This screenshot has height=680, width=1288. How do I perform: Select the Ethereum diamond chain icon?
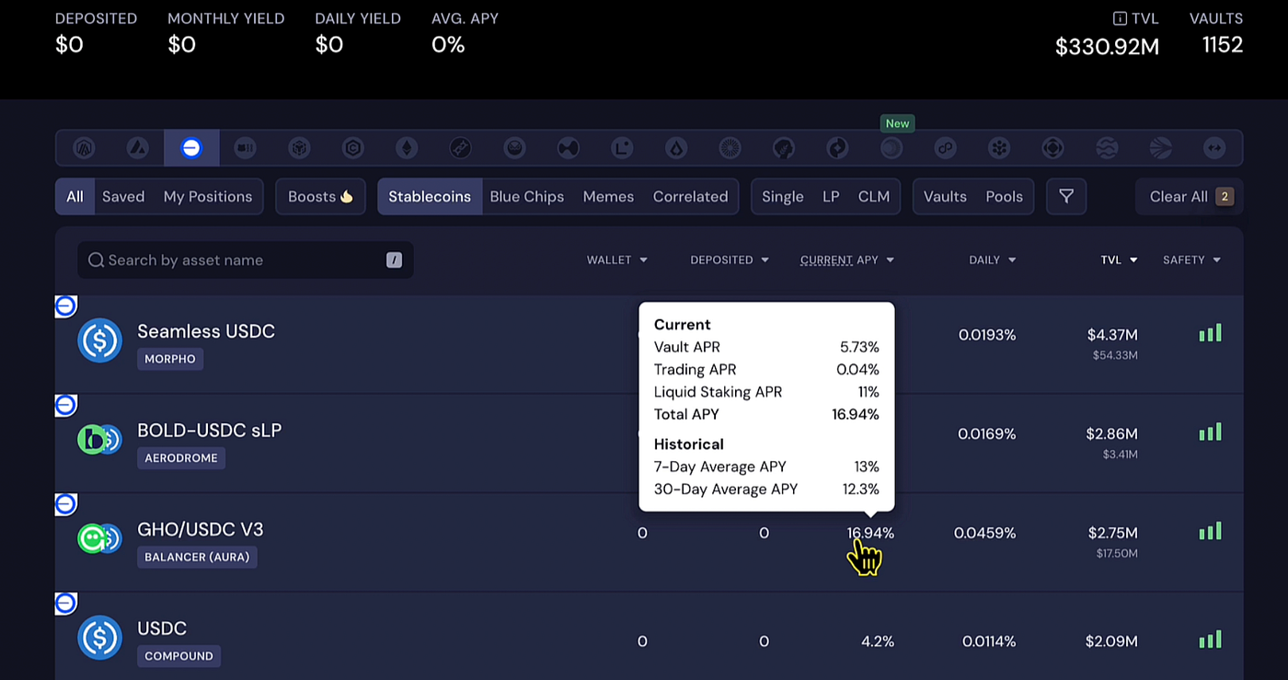click(406, 147)
